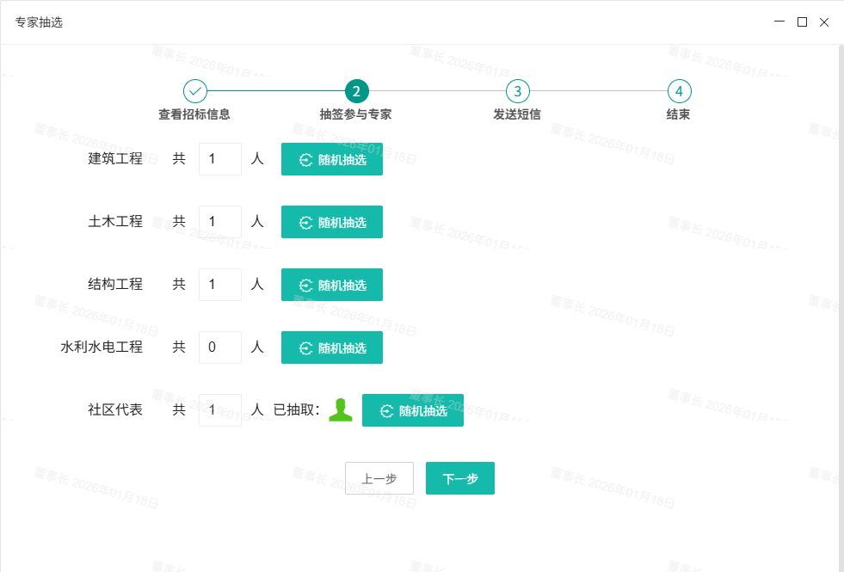Click the checkmark icon above 查看招标信息

click(x=195, y=90)
